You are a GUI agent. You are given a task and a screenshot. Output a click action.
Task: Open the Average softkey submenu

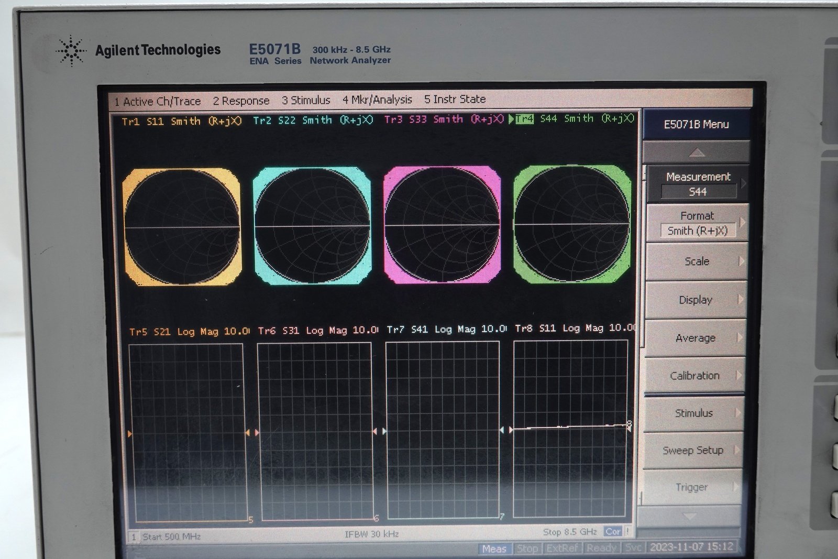[694, 338]
